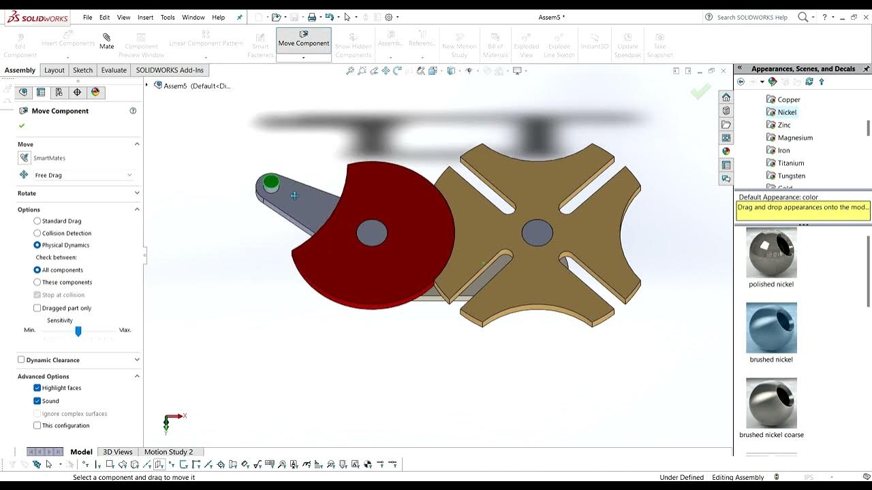
Task: Switch to the Evaluate tab
Action: pos(114,70)
